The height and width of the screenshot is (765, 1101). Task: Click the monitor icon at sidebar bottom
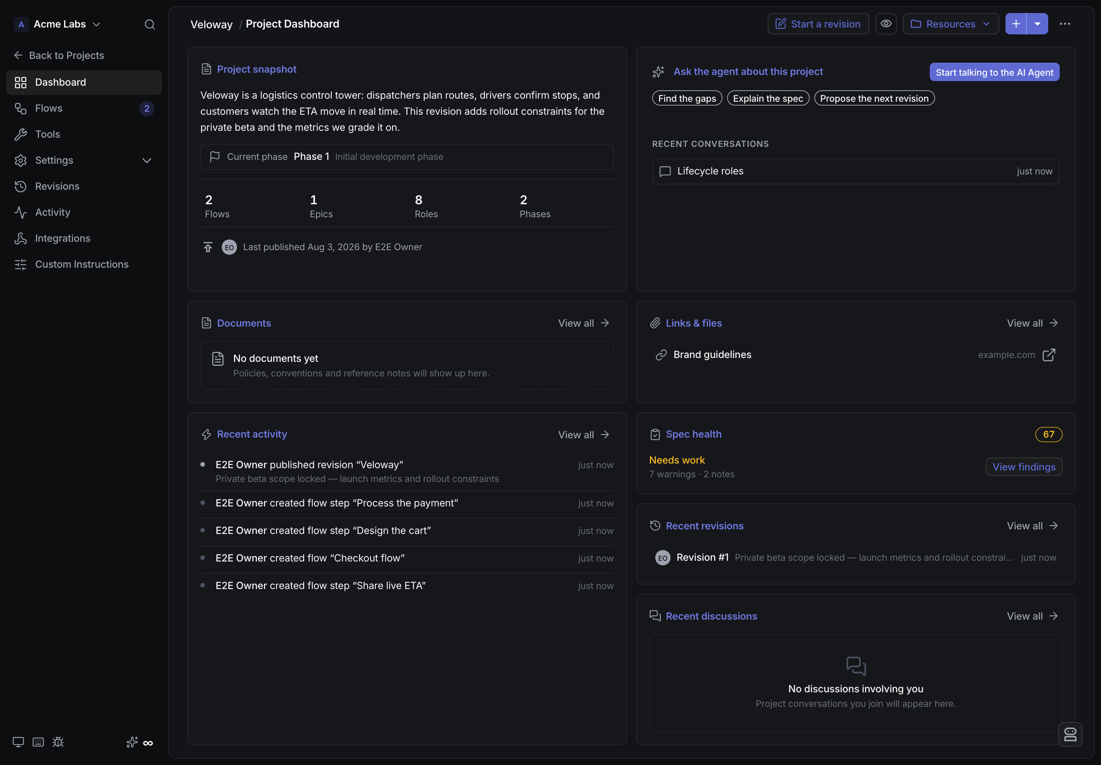tap(18, 742)
